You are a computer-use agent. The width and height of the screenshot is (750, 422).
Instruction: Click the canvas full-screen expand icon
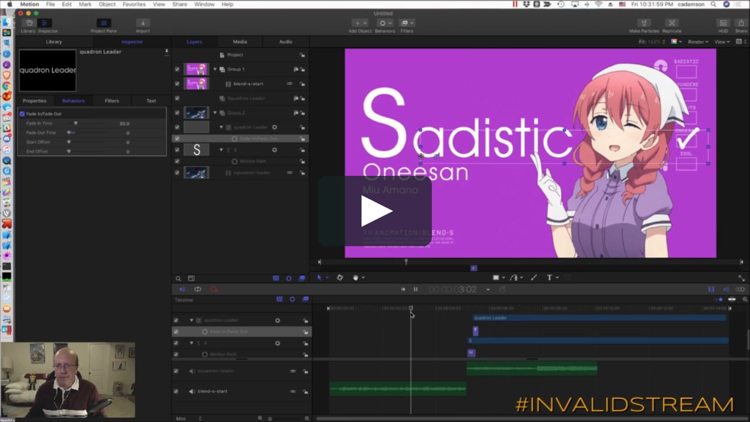(742, 277)
